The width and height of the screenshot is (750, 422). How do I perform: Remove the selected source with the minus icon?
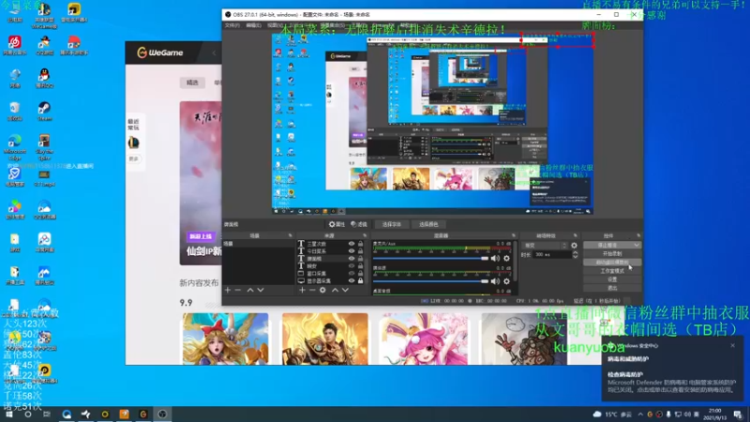click(x=312, y=290)
